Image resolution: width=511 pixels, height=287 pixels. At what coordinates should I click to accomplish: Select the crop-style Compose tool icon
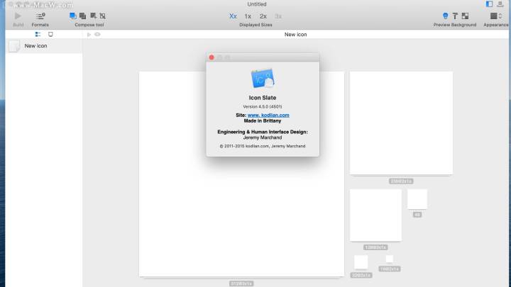[103, 16]
